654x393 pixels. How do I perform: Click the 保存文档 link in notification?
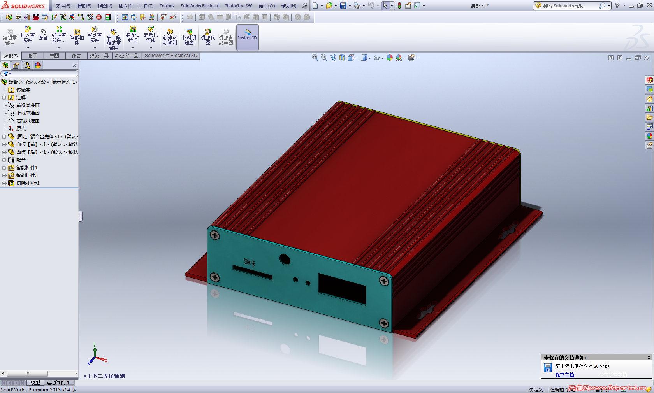[564, 375]
